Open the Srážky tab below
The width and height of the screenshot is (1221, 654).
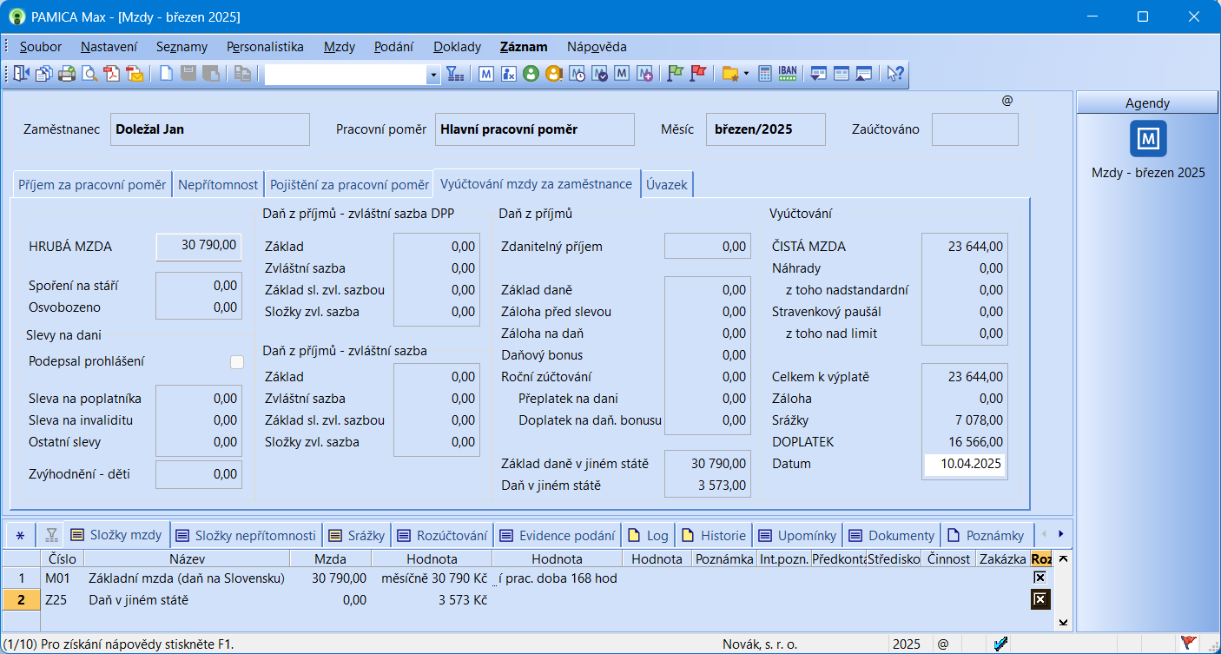(356, 535)
